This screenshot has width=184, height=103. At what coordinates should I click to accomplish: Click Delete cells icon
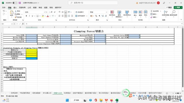click(140, 12)
